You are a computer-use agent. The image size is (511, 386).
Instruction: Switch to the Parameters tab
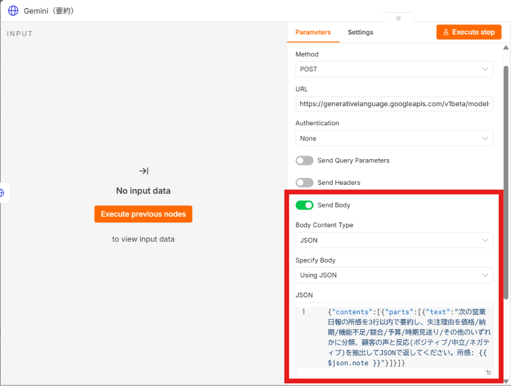pyautogui.click(x=313, y=32)
